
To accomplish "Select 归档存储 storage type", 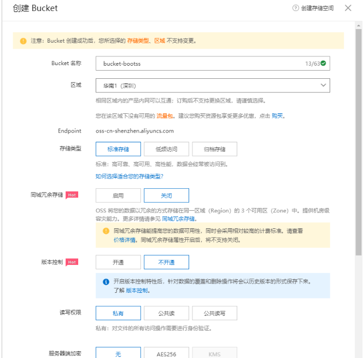I will [215, 149].
